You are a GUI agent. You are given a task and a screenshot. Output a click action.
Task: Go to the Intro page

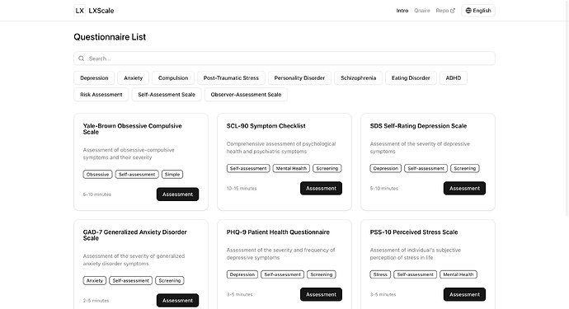402,11
